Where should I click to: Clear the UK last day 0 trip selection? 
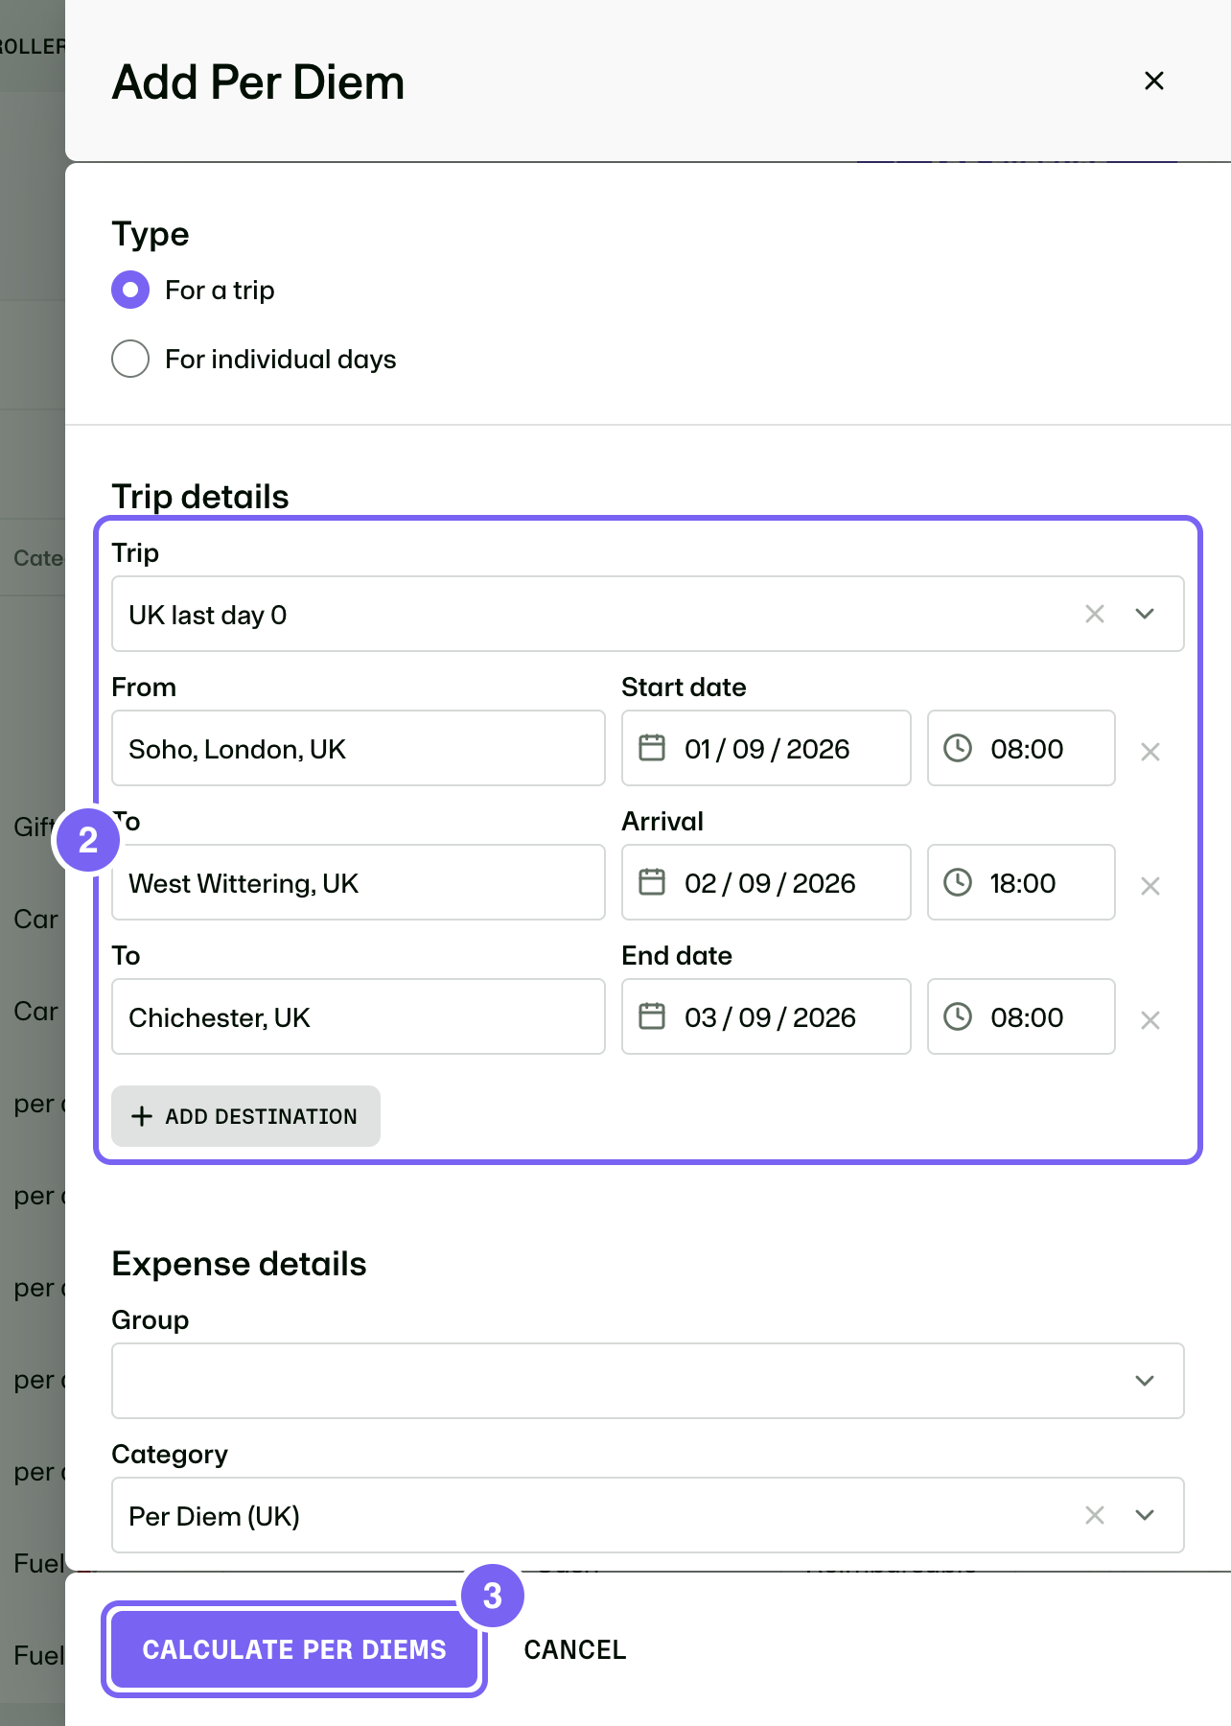[1095, 614]
